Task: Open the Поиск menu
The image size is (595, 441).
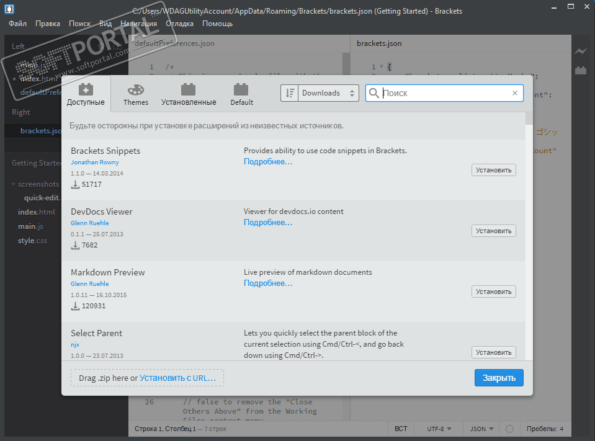Action: [x=79, y=24]
